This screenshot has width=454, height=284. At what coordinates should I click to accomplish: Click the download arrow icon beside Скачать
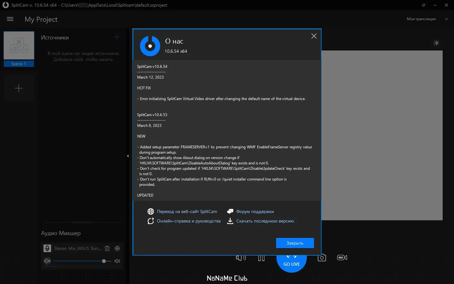(x=230, y=221)
